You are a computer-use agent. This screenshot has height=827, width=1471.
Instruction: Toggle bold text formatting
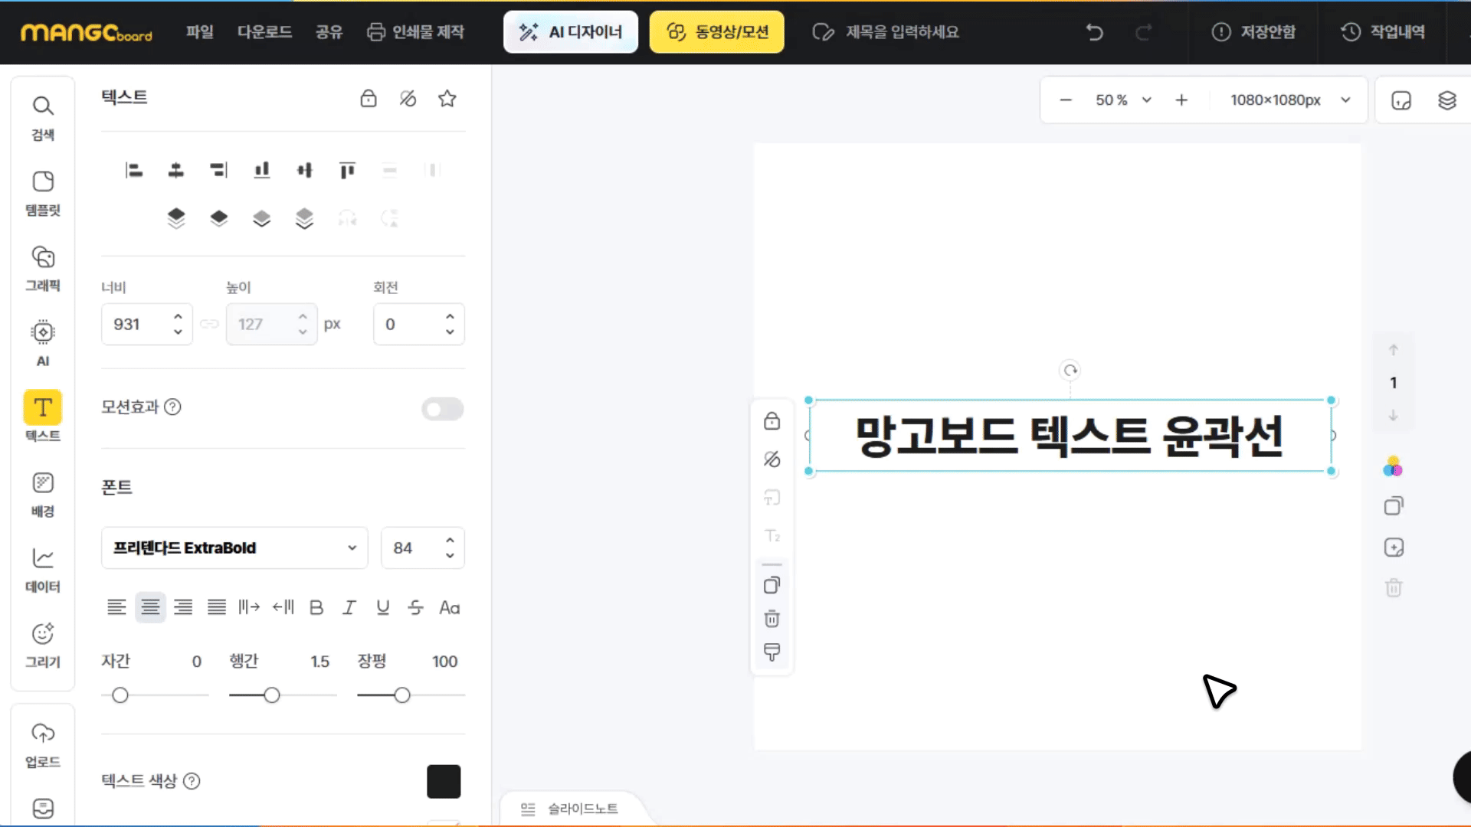click(316, 607)
